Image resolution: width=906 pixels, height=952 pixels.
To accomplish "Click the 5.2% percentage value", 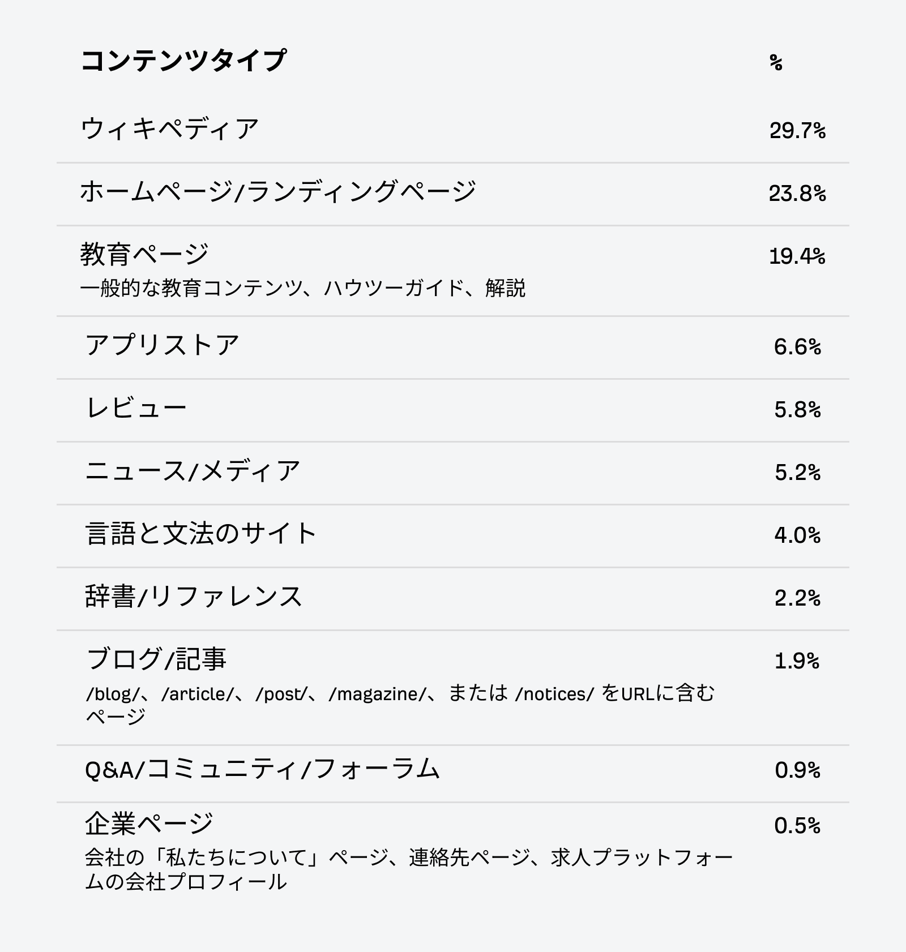I will [x=797, y=473].
